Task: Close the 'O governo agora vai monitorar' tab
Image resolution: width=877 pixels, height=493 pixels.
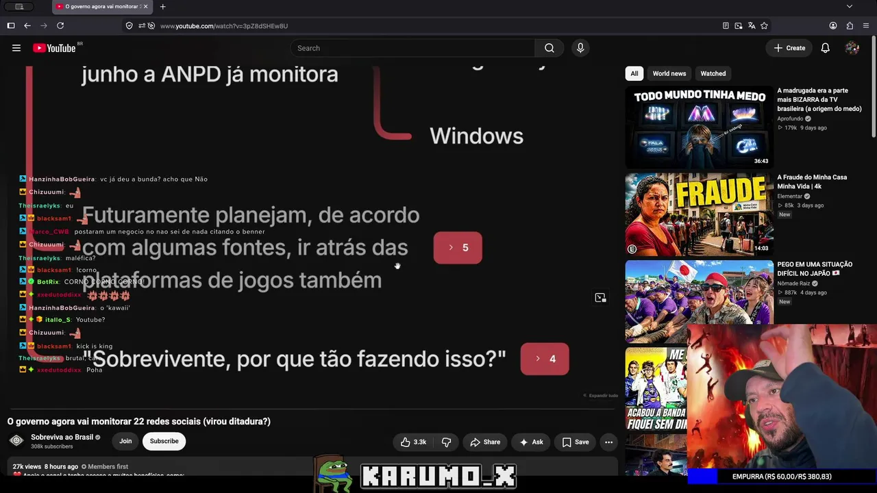Action: coord(145,7)
